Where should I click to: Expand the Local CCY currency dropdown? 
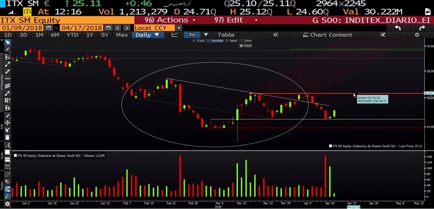click(x=179, y=28)
